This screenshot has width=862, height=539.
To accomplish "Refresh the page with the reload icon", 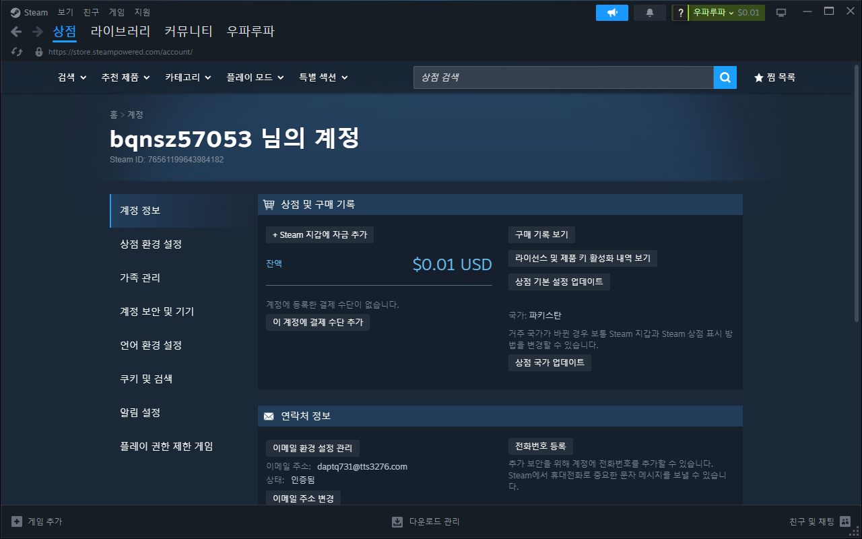I will pyautogui.click(x=16, y=51).
